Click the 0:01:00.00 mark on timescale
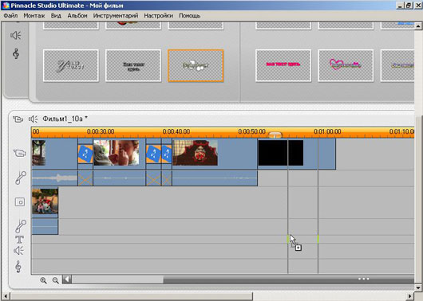The width and height of the screenshot is (423, 301). (327, 131)
